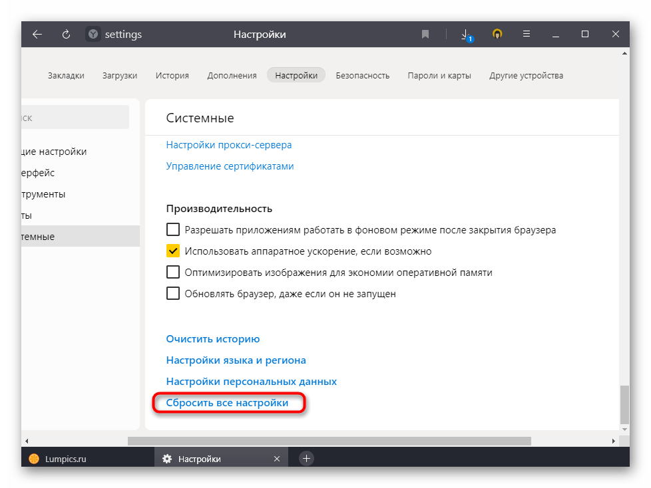The height and width of the screenshot is (488, 651).
Task: Open Настройки языка и региона
Action: [x=236, y=360]
